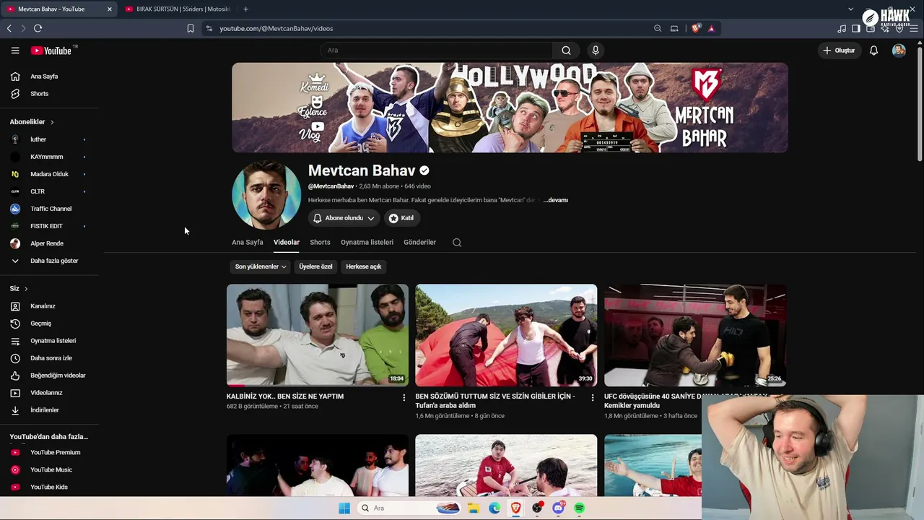Screen dimensions: 924x520
Task: Play the UFC dövüşçüsüne video thumbnail
Action: [x=695, y=335]
